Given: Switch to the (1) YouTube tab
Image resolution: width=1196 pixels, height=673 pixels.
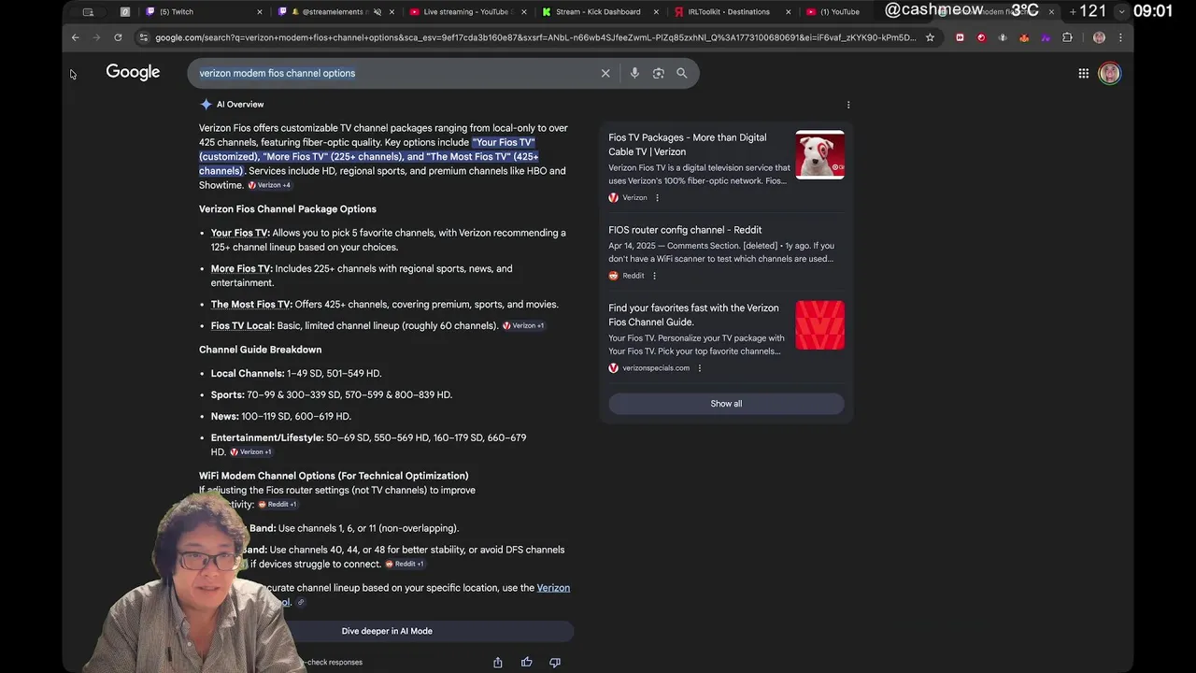Looking at the screenshot, I should 841,12.
